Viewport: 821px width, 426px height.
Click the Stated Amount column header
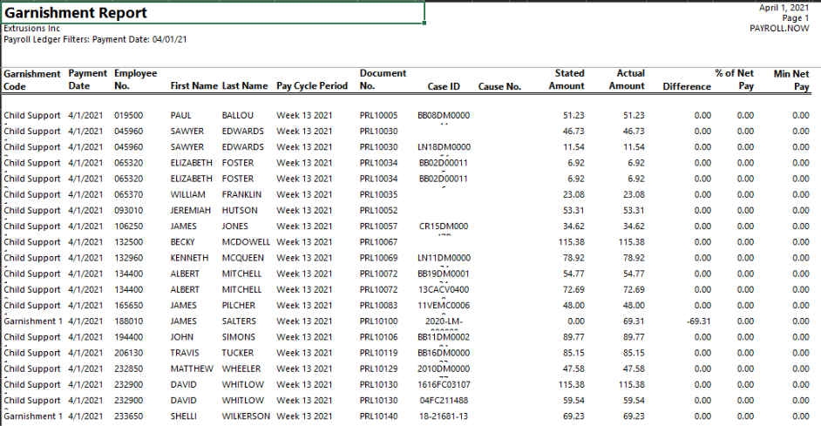coord(567,79)
